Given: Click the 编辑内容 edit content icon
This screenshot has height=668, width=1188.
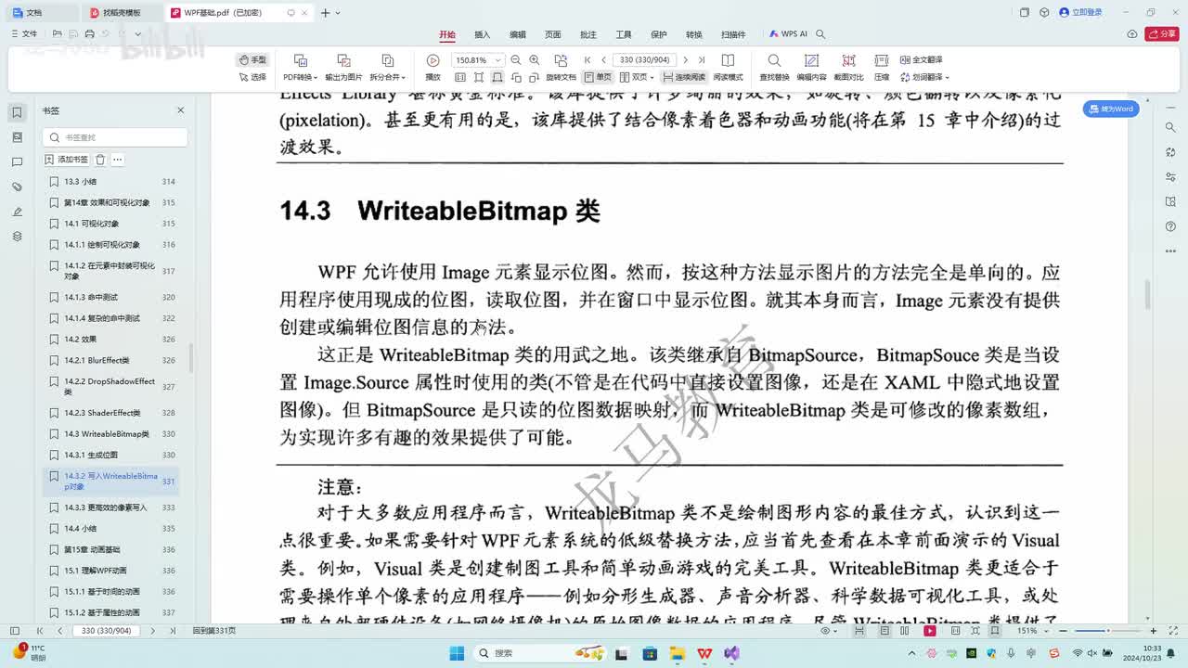Looking at the screenshot, I should [811, 61].
